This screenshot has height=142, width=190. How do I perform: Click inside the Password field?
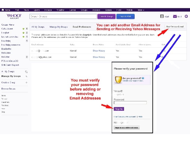click(x=130, y=103)
